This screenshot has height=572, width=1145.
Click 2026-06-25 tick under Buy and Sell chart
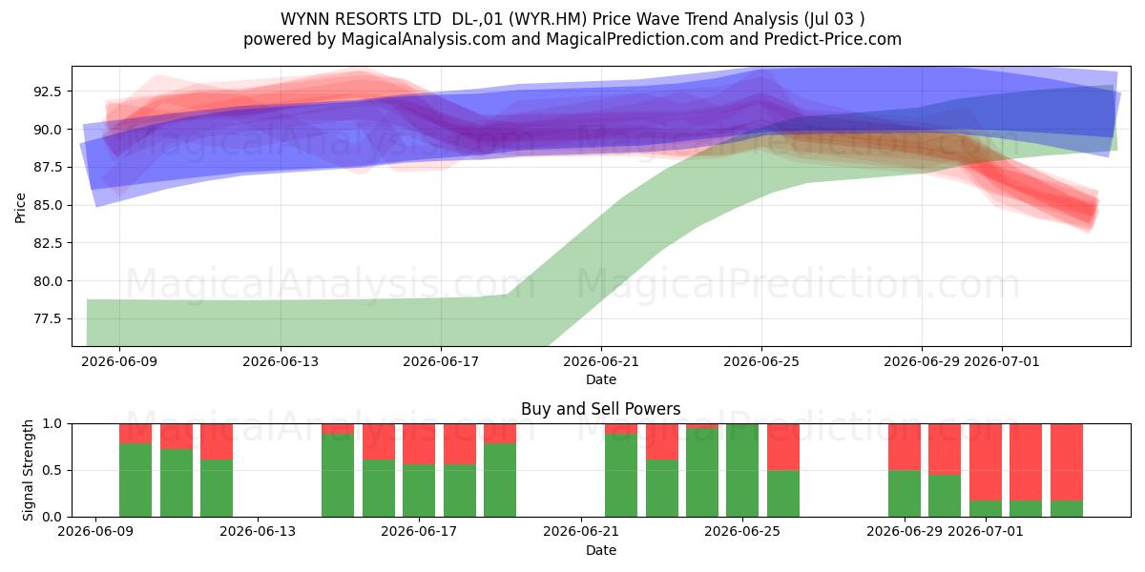point(742,532)
